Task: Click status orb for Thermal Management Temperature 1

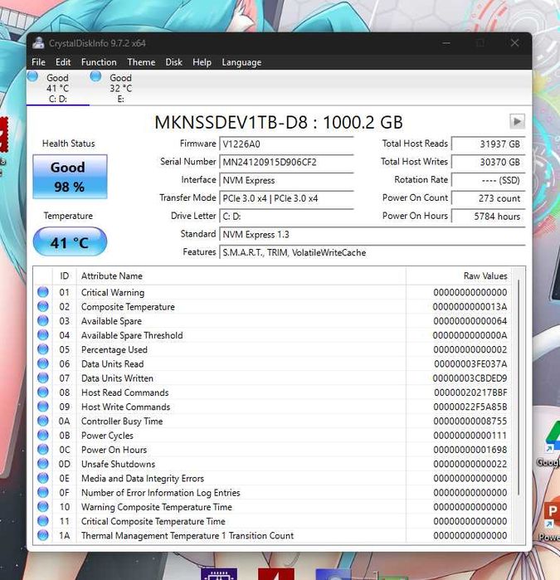Action: tap(43, 535)
